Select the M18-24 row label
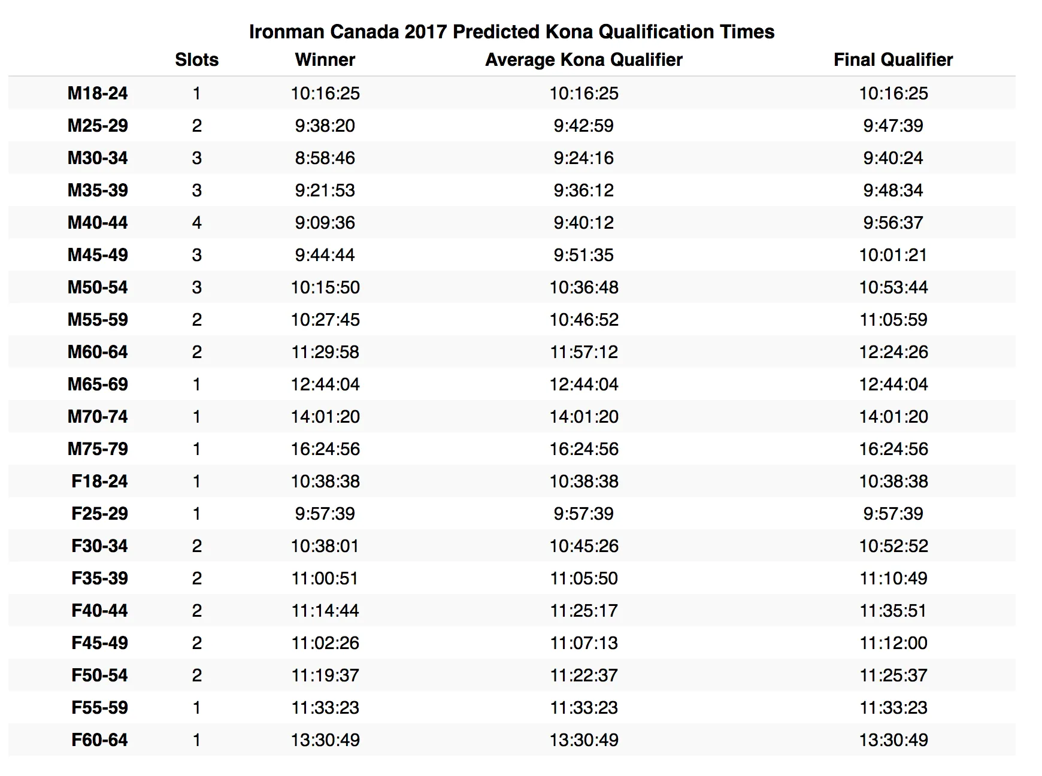 coord(98,93)
